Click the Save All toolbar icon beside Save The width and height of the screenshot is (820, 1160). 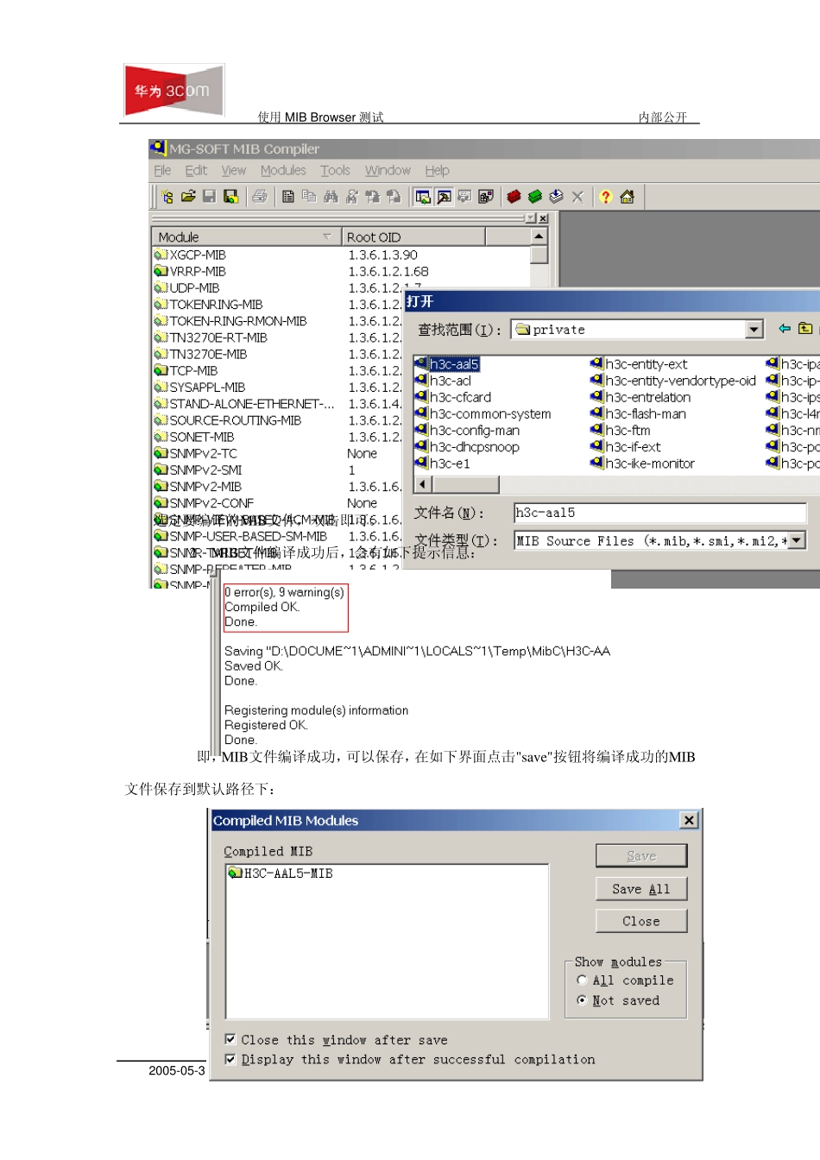click(x=230, y=197)
